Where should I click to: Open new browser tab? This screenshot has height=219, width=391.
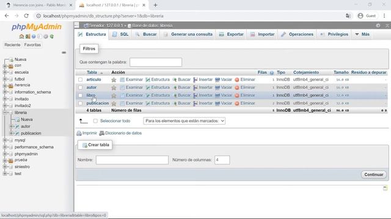tap(155, 5)
